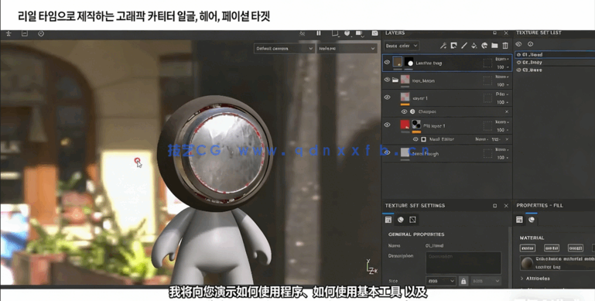
Task: Toggle the metal channel button under Material
Action: 552,248
